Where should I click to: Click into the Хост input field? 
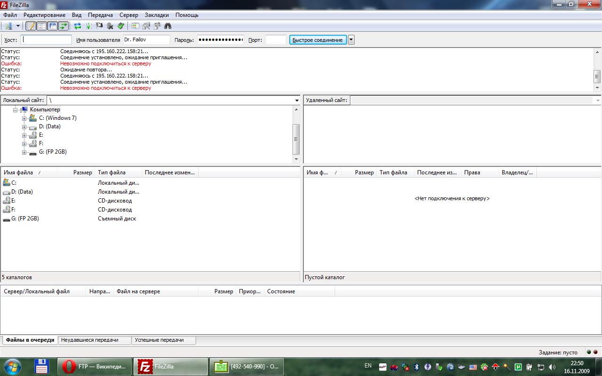tap(46, 40)
